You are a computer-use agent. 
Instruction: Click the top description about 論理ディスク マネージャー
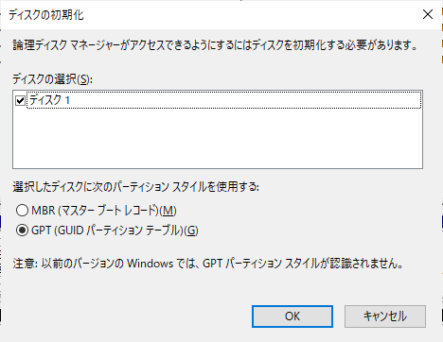tap(215, 45)
